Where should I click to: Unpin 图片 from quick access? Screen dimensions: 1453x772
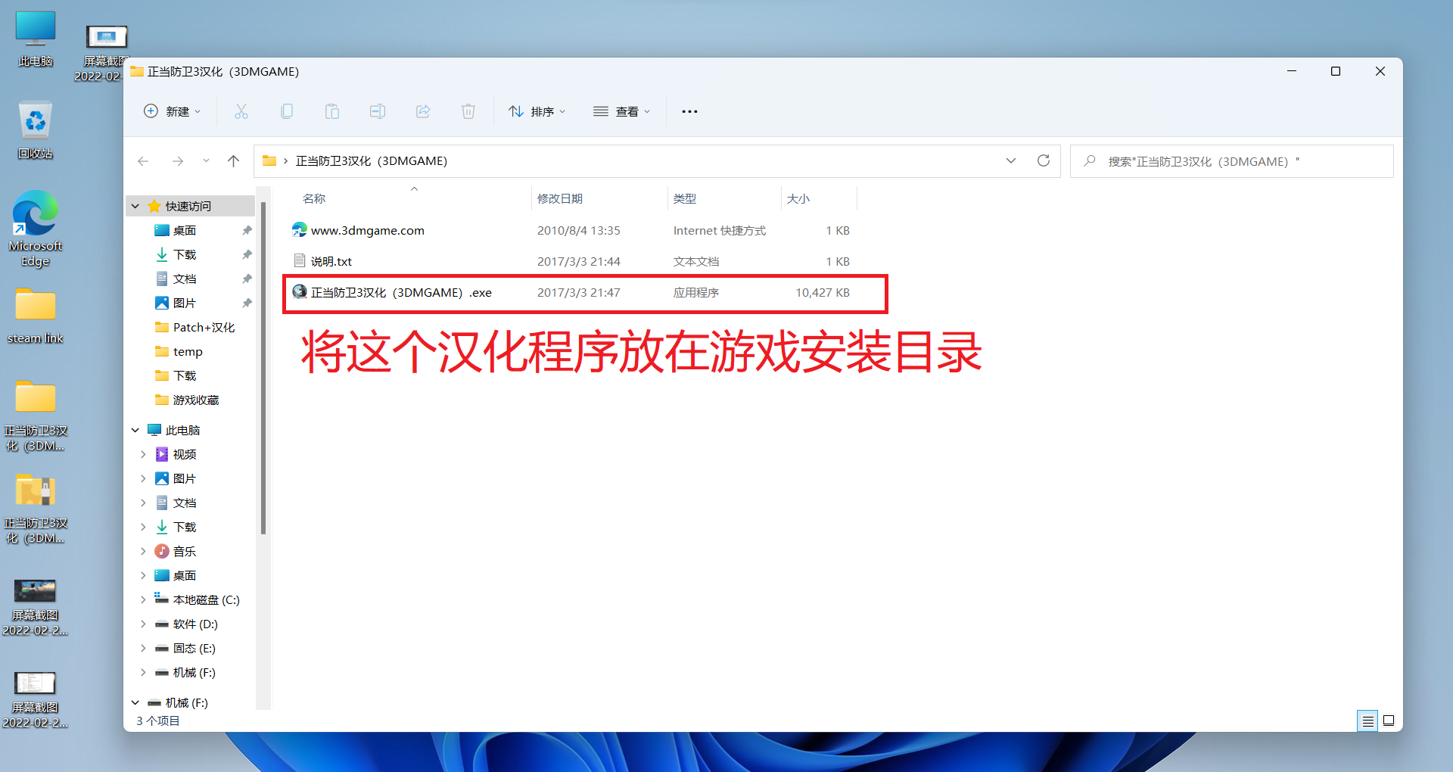[247, 303]
